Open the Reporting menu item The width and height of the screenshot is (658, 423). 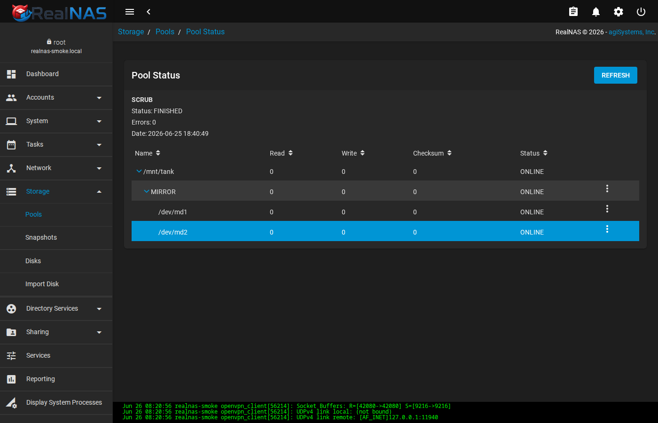pyautogui.click(x=56, y=379)
